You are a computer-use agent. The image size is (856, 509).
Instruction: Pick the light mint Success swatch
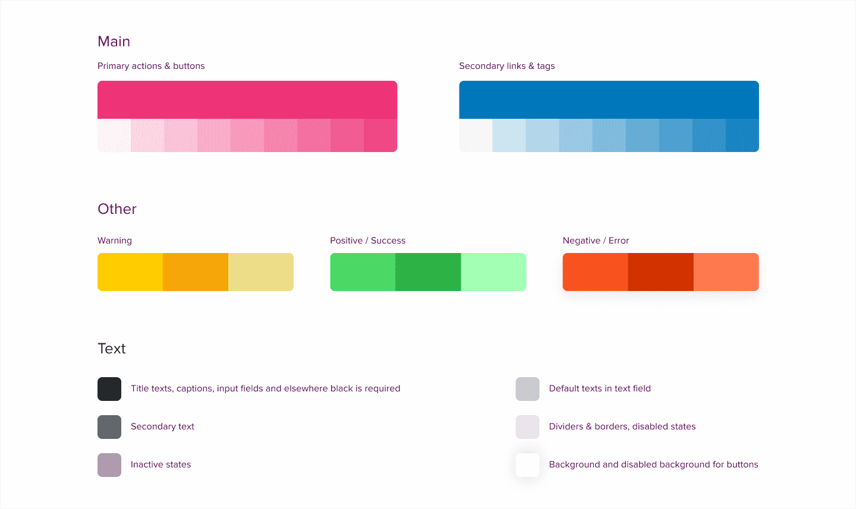coord(493,272)
